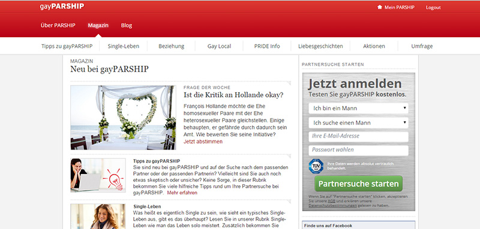Click the 'FRAGE DER WOCHE' label

(207, 87)
